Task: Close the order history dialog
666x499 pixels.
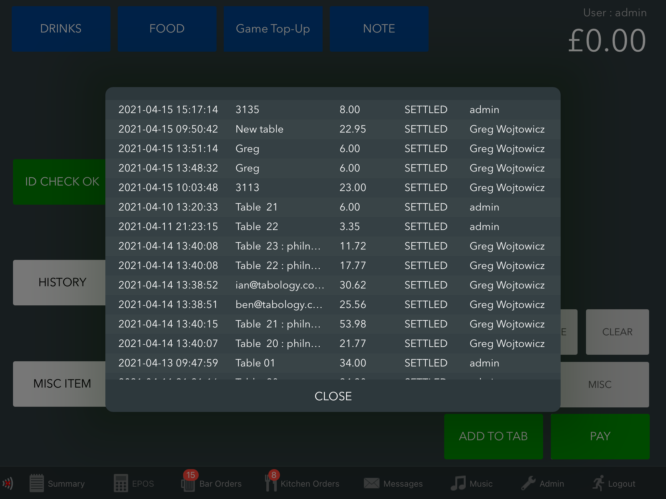Action: 333,396
